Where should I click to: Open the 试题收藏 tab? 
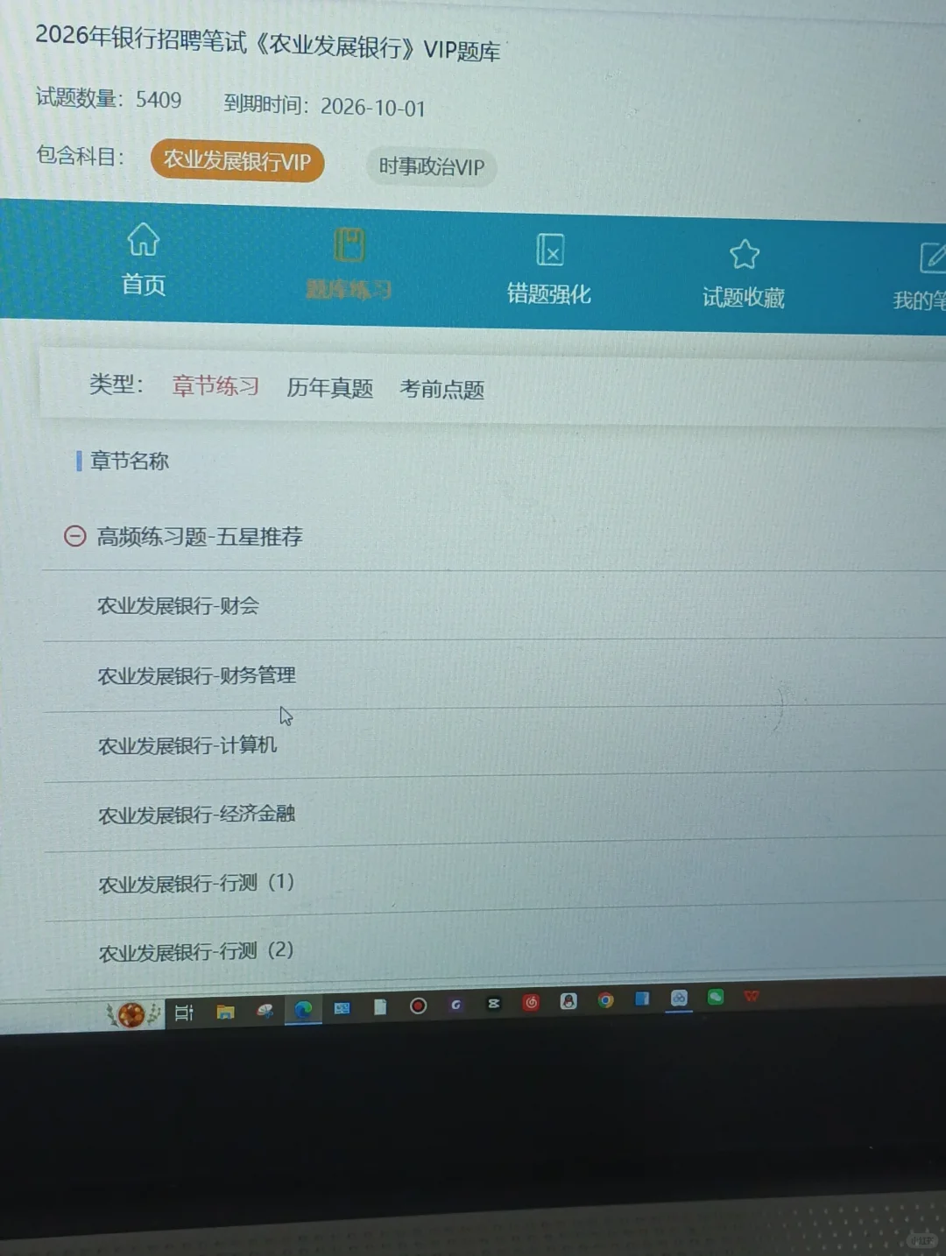[x=744, y=273]
